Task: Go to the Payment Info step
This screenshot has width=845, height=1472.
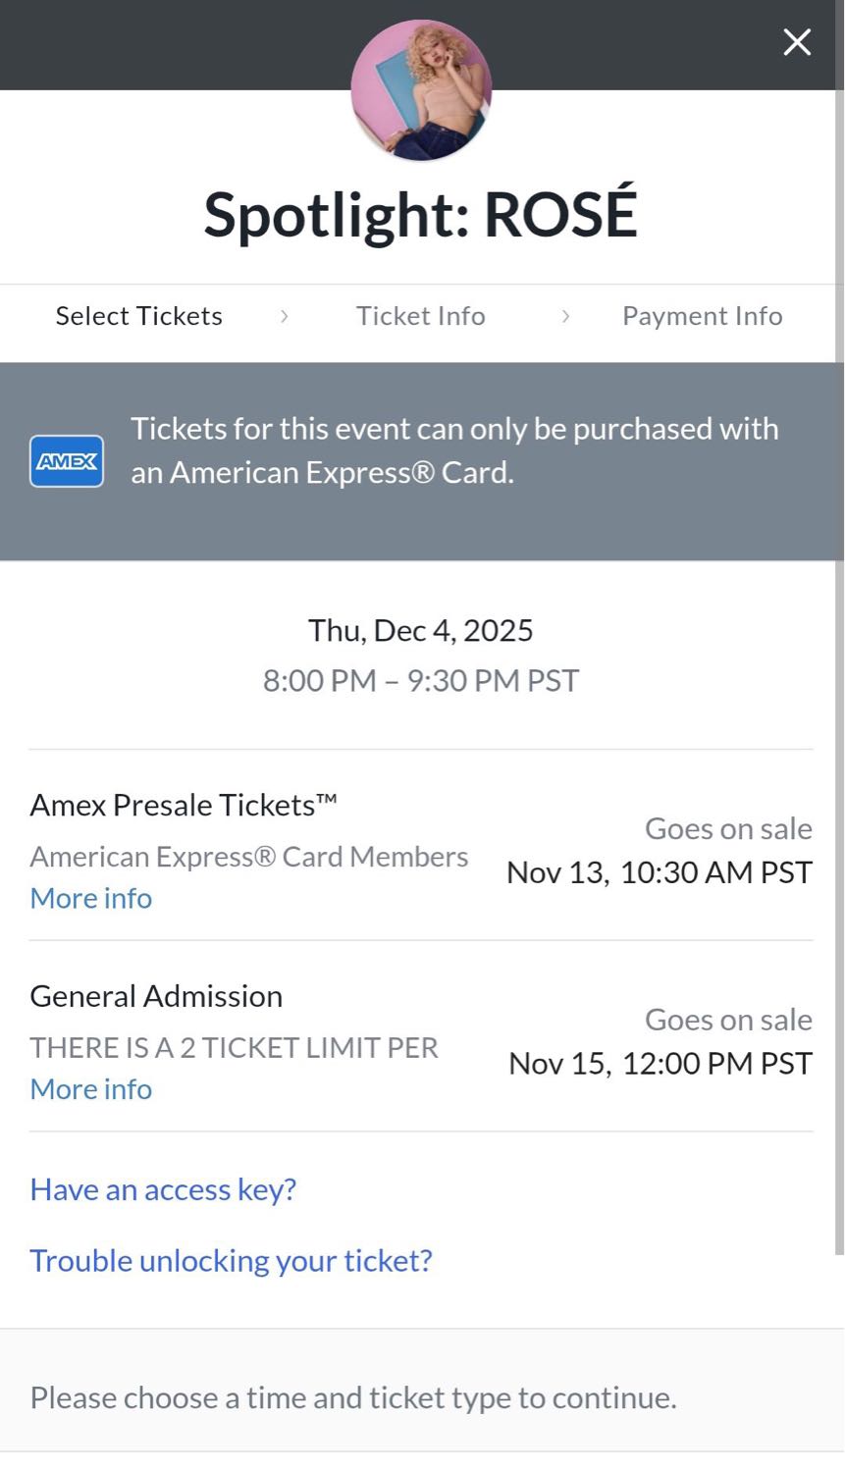Action: pyautogui.click(x=702, y=316)
